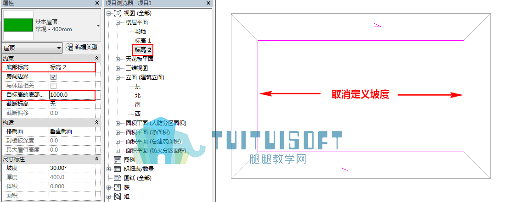Screen dimensions: 523x202
Task: Click the 图例 legend icon
Action: click(118, 159)
